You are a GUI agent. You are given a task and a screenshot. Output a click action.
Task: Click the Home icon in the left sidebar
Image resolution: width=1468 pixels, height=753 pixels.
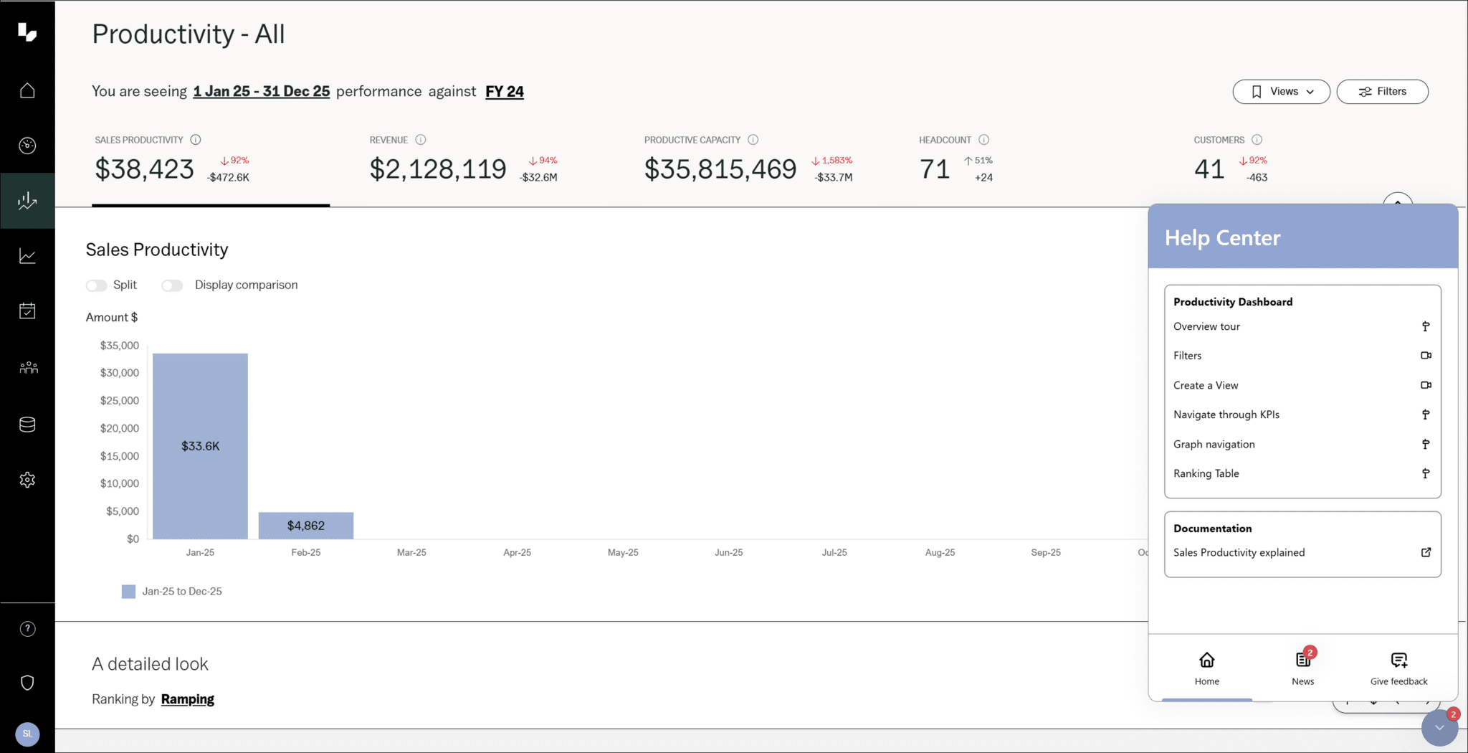pos(27,90)
